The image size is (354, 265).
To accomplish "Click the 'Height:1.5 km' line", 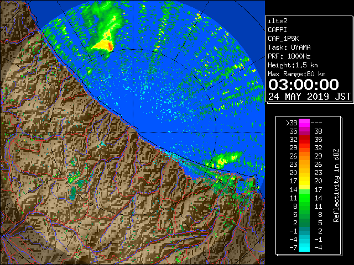I will tap(293, 65).
